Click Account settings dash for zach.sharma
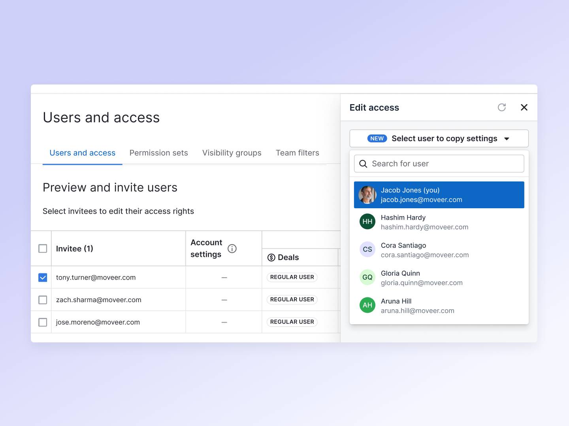This screenshot has height=426, width=569. [224, 300]
